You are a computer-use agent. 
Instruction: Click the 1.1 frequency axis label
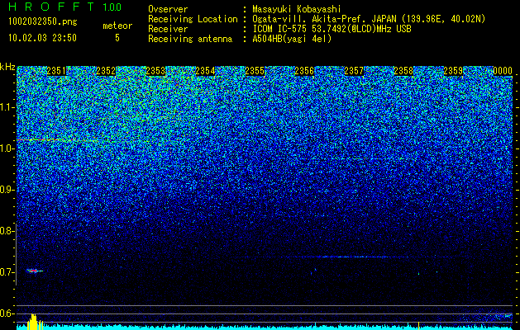[x=6, y=107]
